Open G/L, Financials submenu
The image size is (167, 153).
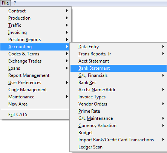tap(118, 75)
